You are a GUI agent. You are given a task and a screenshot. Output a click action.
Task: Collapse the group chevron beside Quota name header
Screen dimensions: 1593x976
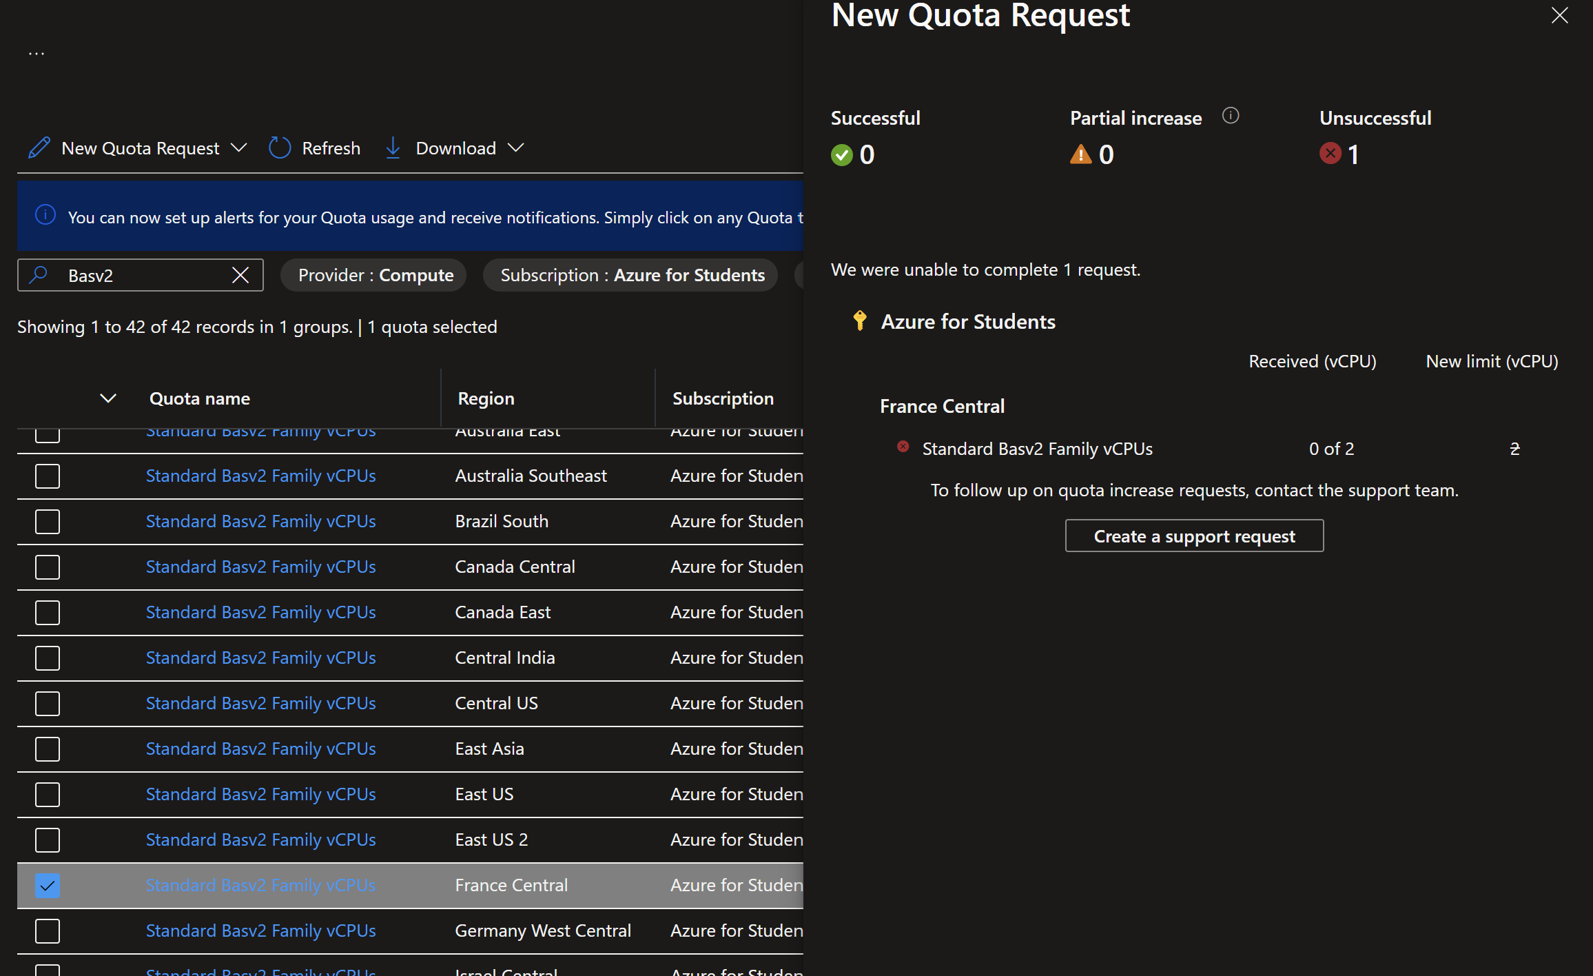click(108, 398)
